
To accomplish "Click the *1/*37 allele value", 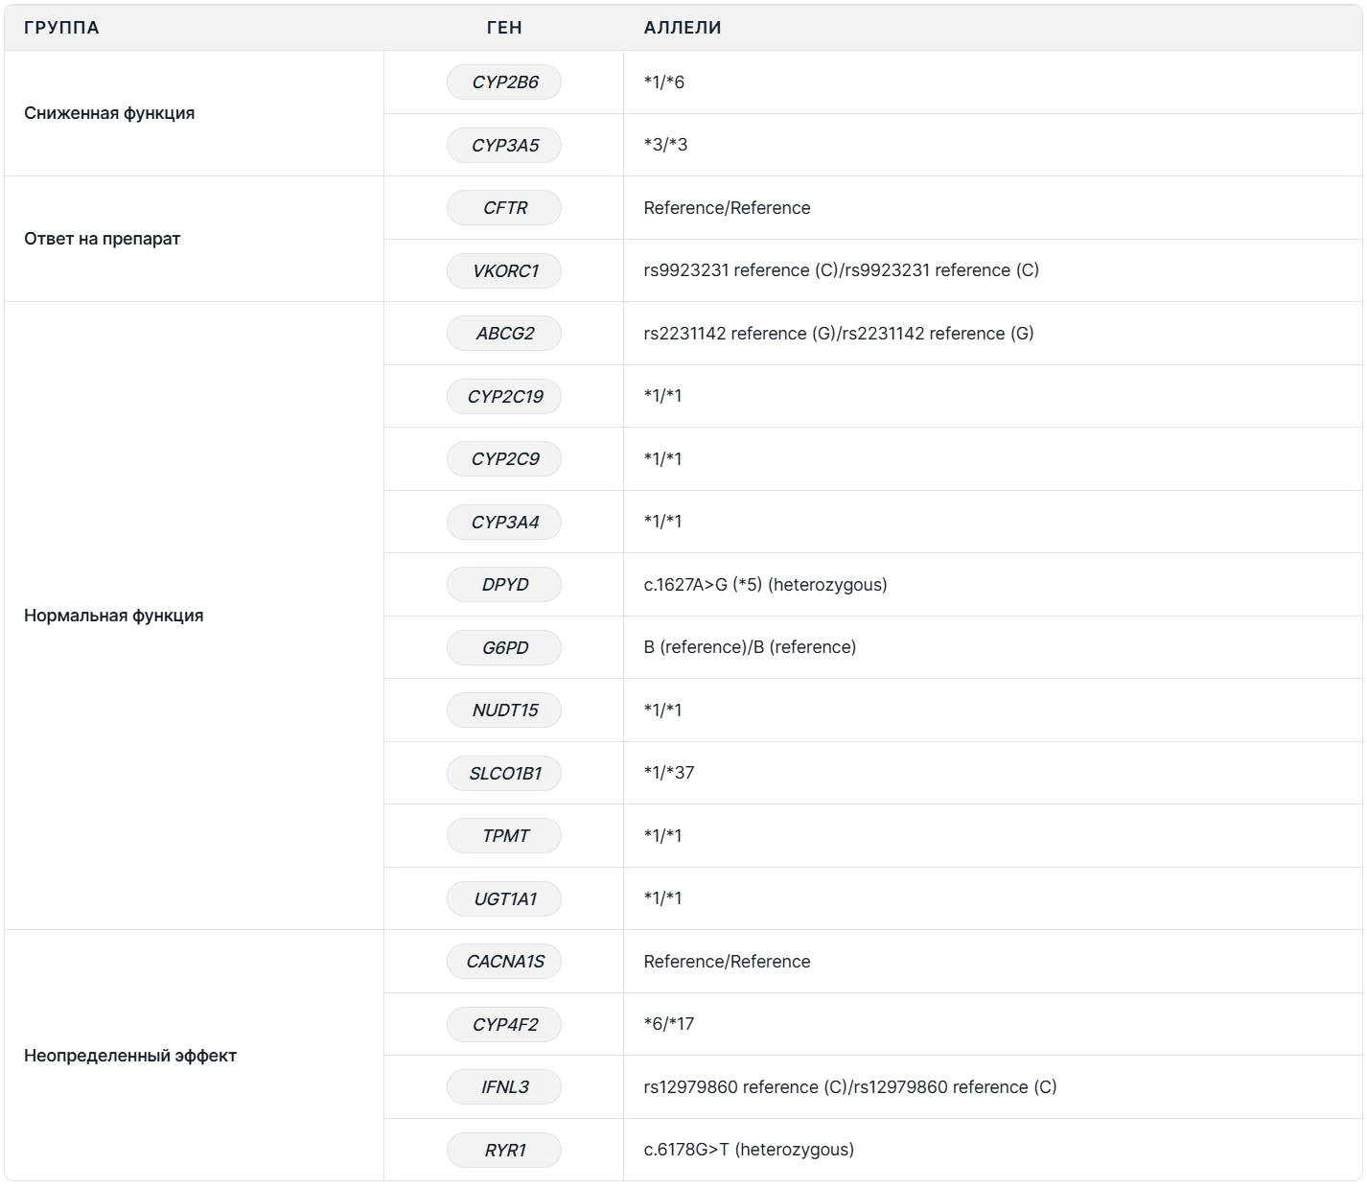I will 669,773.
